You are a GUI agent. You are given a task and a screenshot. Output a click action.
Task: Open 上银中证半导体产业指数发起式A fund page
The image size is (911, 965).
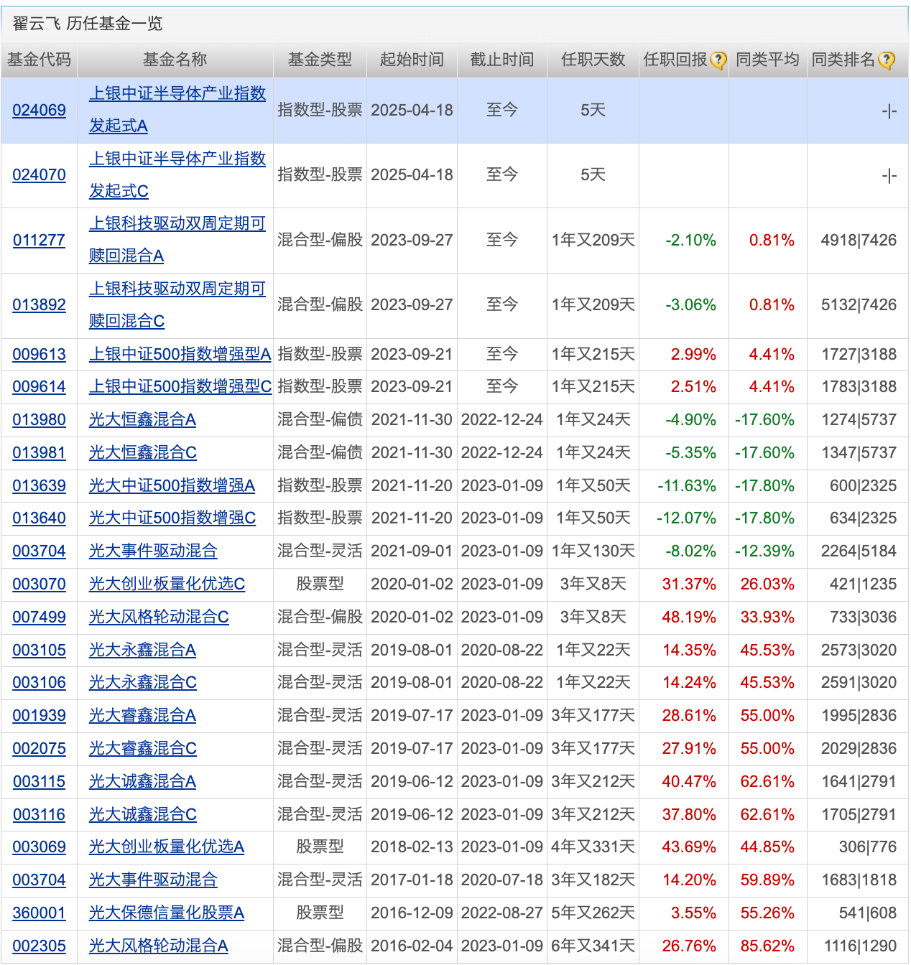tap(177, 110)
